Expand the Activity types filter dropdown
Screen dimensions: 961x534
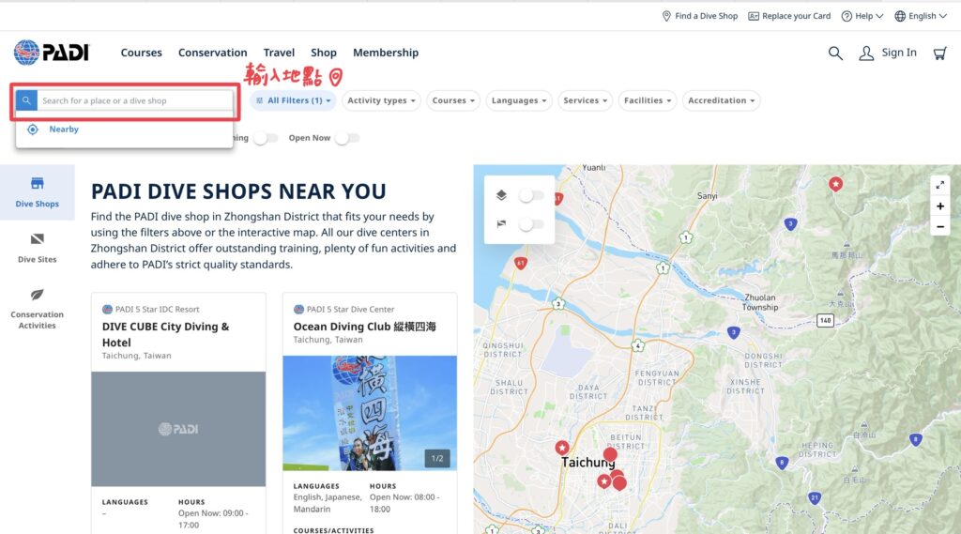click(380, 100)
